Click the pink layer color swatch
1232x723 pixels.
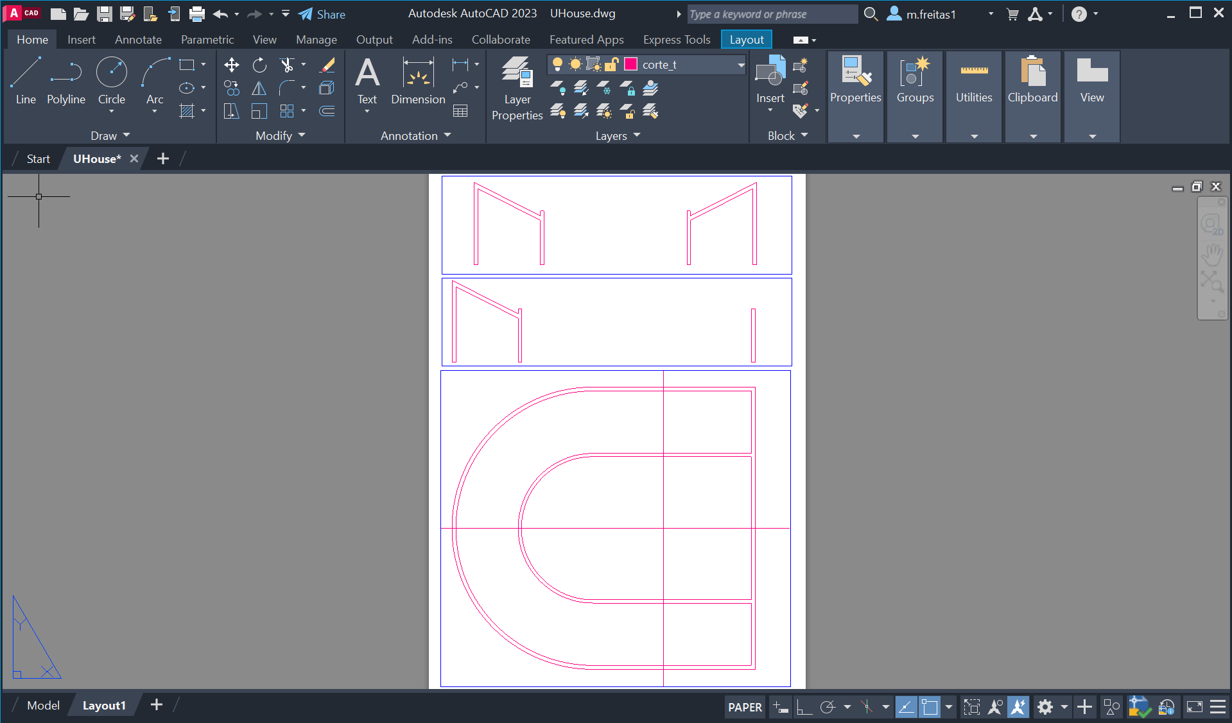click(x=631, y=64)
